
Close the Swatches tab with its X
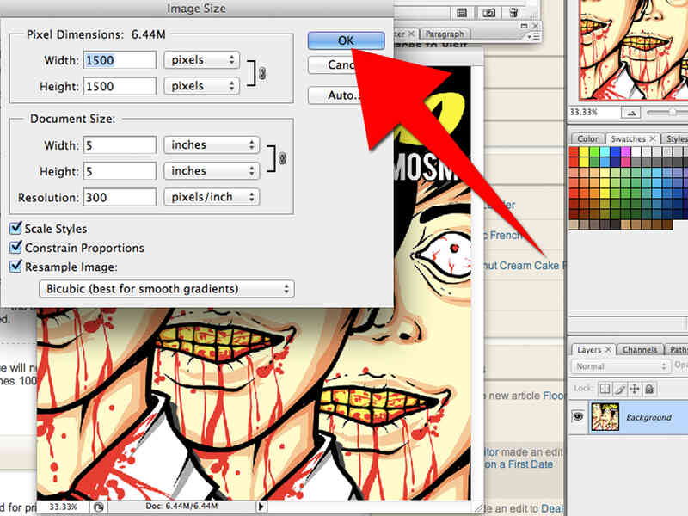pos(653,138)
